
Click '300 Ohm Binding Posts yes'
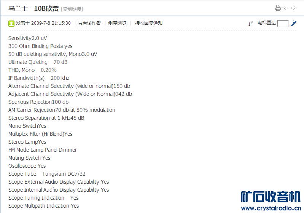40,46
